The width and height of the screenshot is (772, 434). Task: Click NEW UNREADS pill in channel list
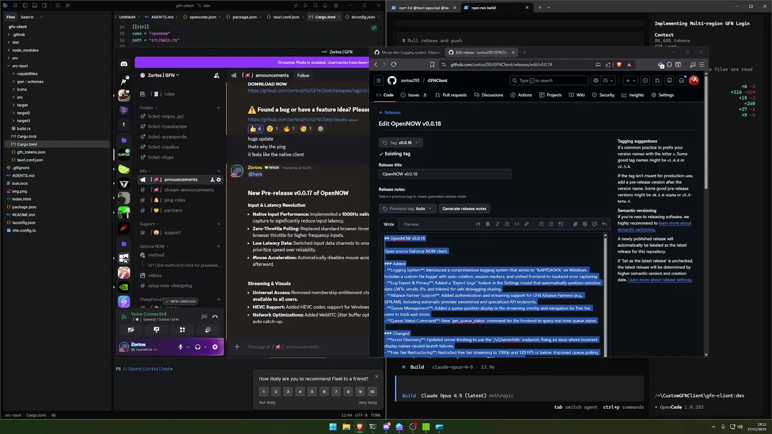click(x=180, y=301)
